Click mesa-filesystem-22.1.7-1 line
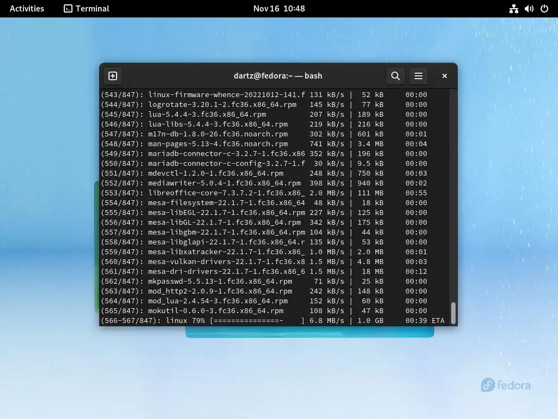Viewport: 558px width, 419px height. coord(264,203)
